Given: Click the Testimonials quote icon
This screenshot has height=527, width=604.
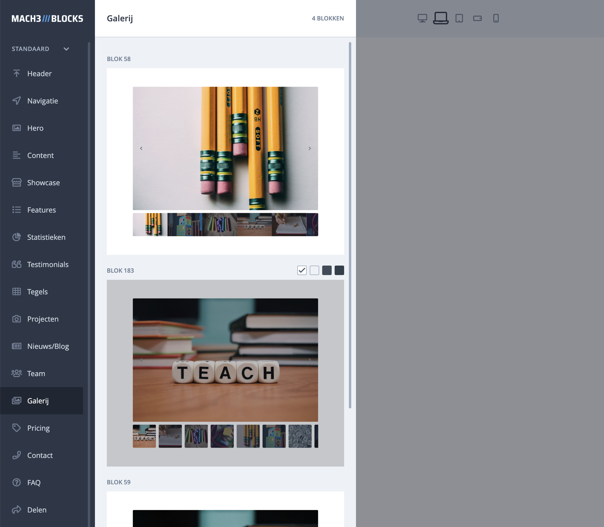Looking at the screenshot, I should [17, 264].
